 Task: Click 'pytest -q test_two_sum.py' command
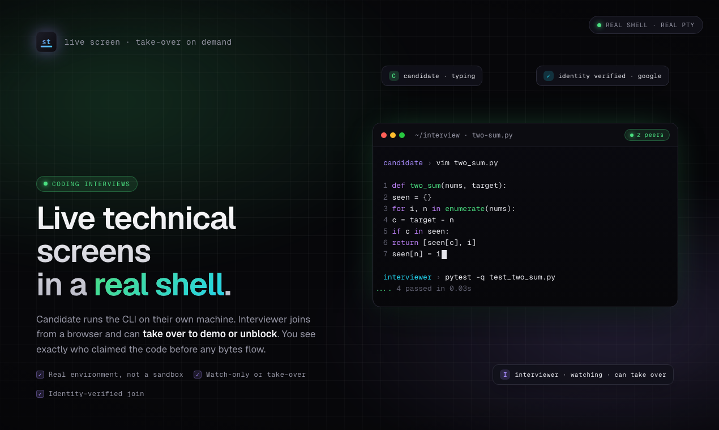(x=500, y=277)
